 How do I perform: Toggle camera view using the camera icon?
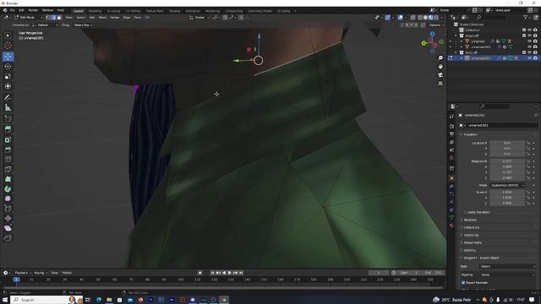point(440,75)
